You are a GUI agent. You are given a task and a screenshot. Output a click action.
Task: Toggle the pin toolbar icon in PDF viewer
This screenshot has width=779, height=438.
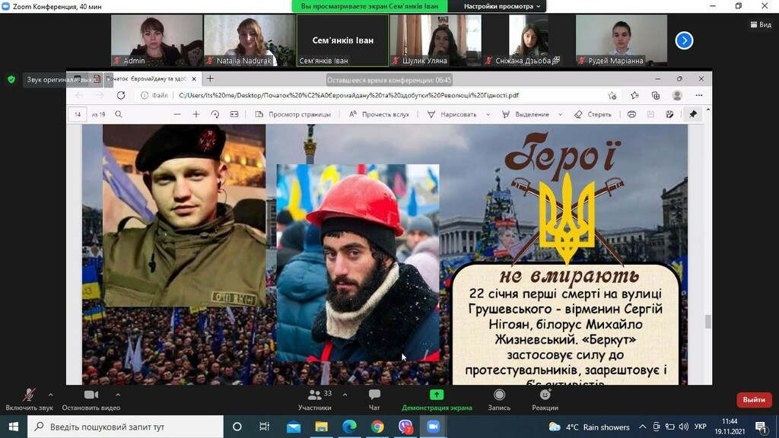point(692,114)
